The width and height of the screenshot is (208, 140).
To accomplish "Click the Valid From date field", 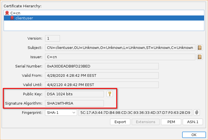I will tap(102, 75).
